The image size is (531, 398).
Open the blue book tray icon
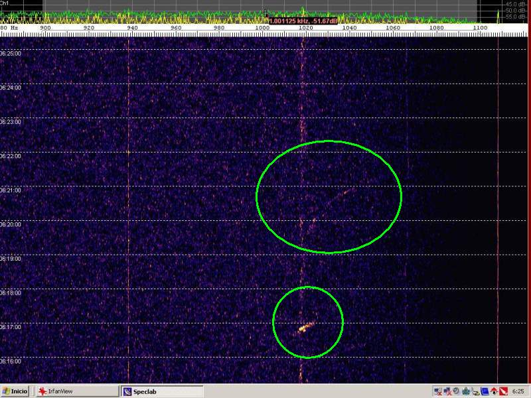485,391
